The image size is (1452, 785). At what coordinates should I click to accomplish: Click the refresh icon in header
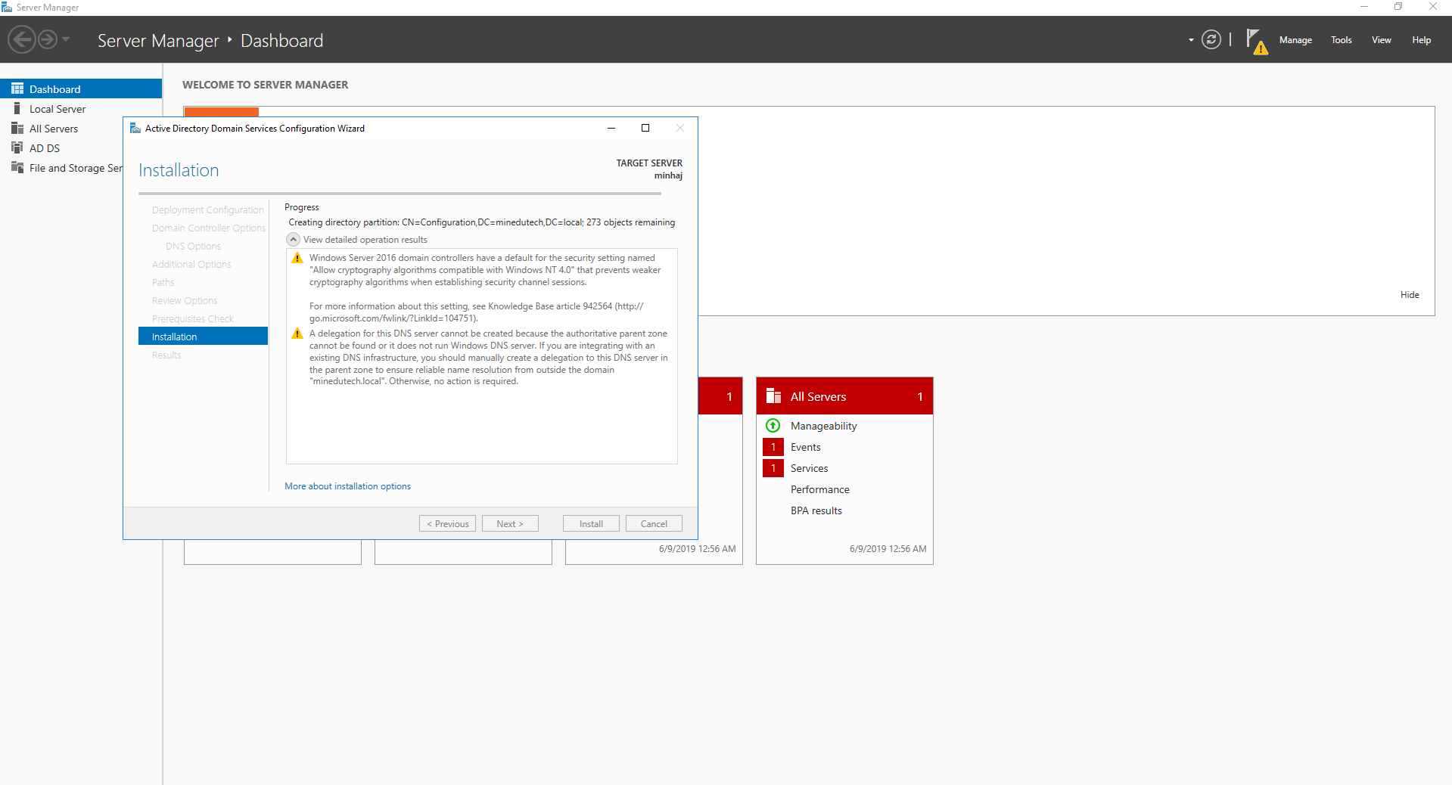[1211, 40]
